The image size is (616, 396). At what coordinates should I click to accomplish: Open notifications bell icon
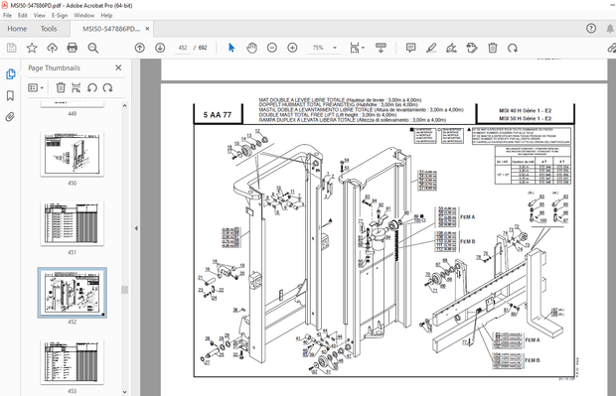[610, 28]
